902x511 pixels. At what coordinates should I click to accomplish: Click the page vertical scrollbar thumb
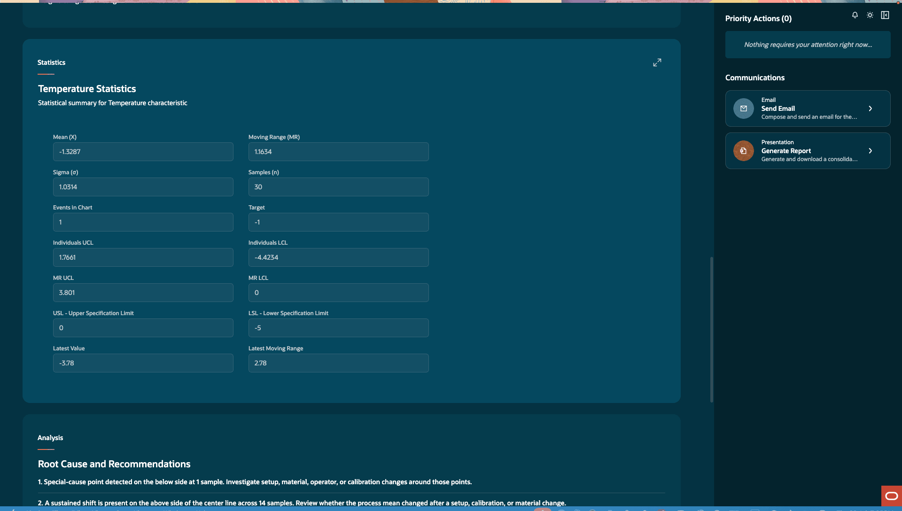pos(711,329)
